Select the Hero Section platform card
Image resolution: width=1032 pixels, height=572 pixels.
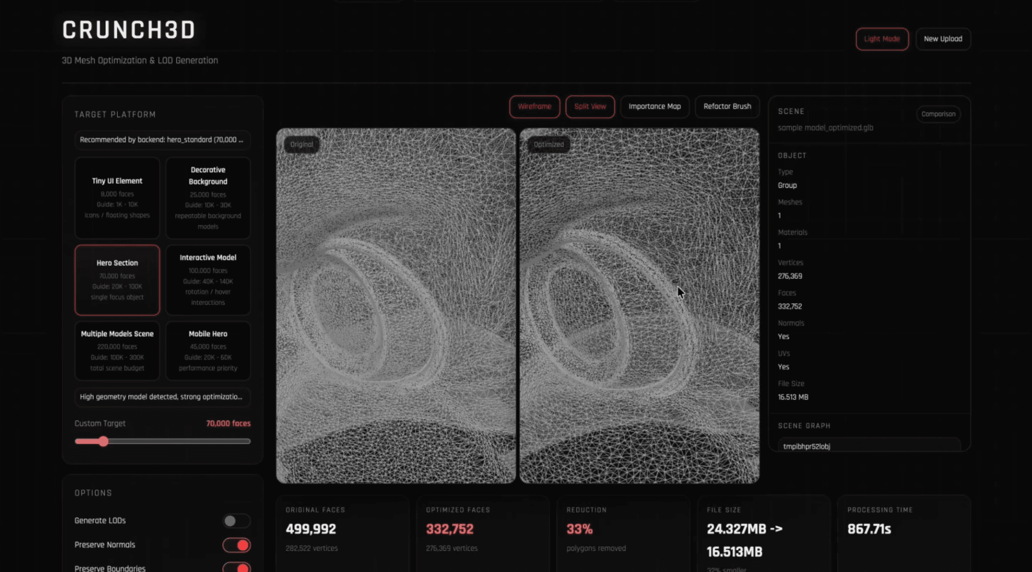pyautogui.click(x=117, y=280)
